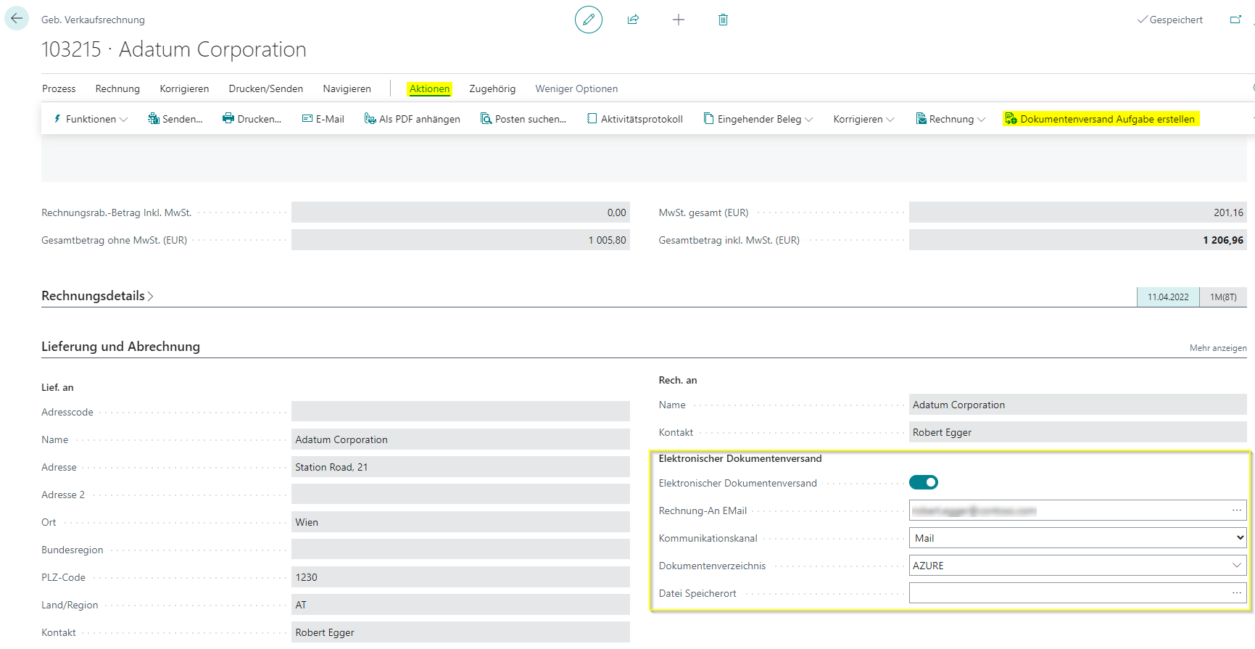This screenshot has height=649, width=1255.
Task: Click Mehr anzeigen link
Action: [x=1217, y=348]
